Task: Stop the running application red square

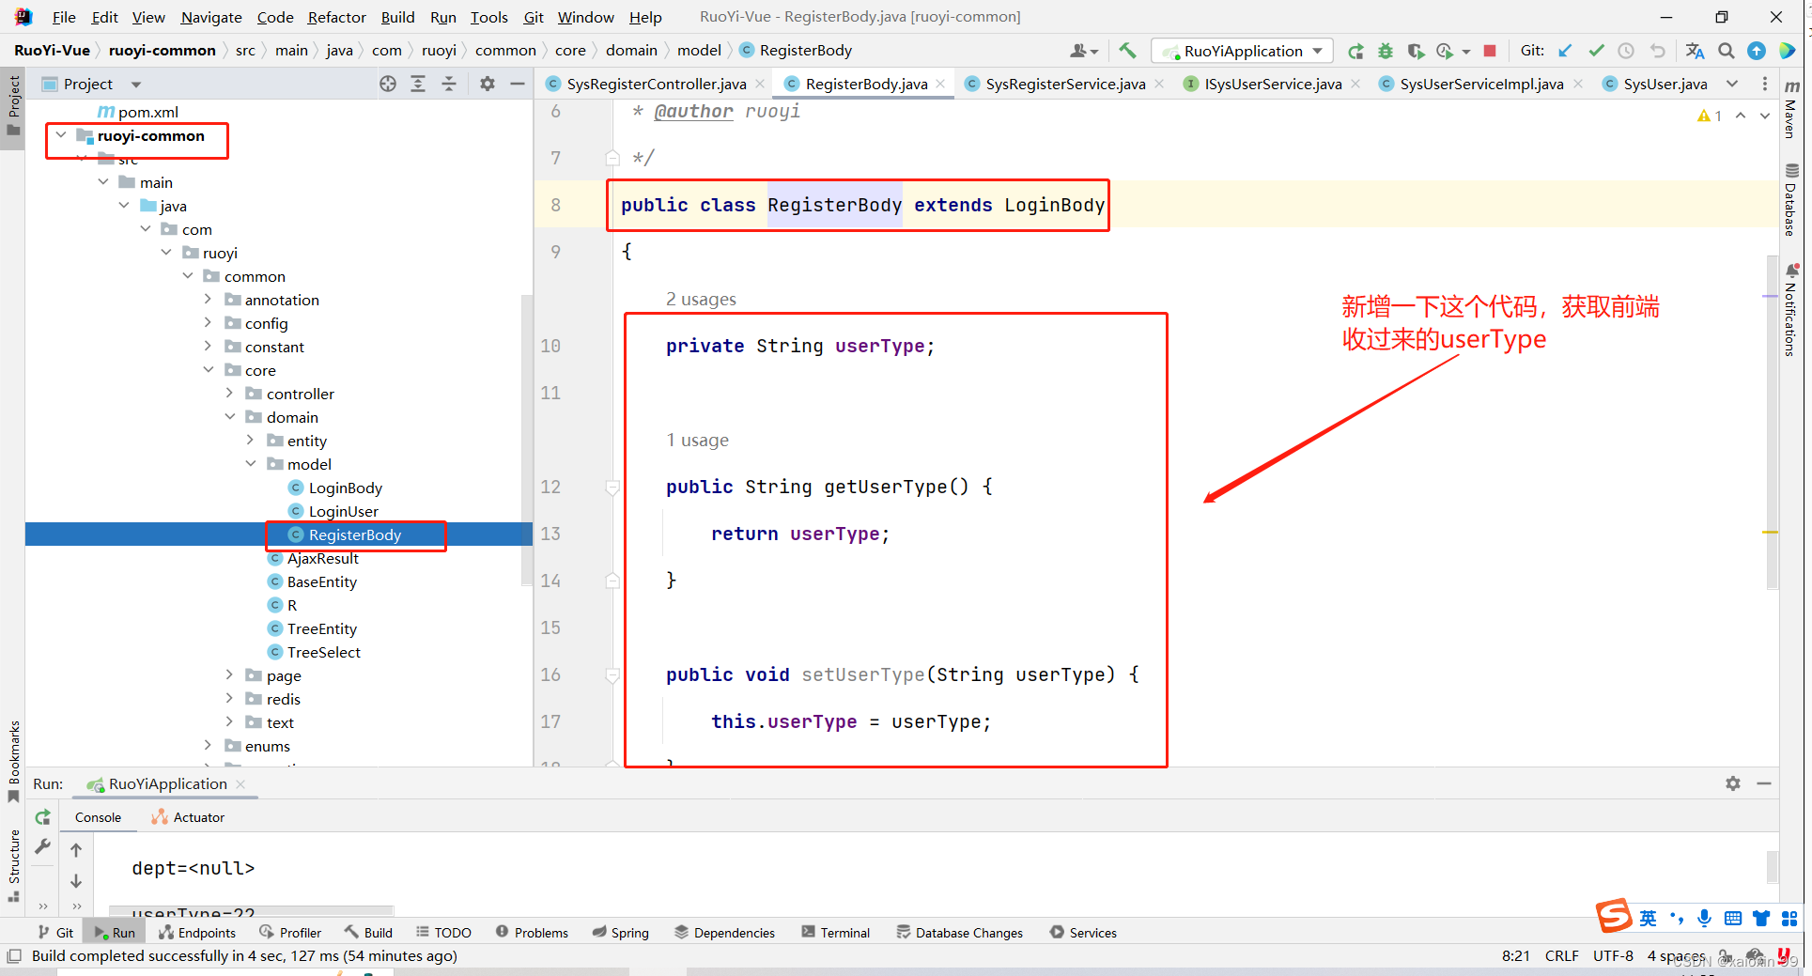Action: (x=1490, y=51)
